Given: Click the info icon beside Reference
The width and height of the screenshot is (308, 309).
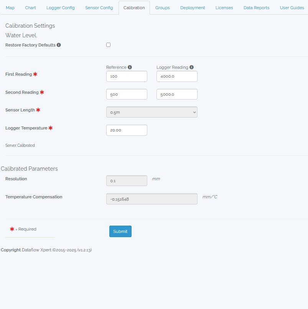Looking at the screenshot, I should (x=130, y=67).
